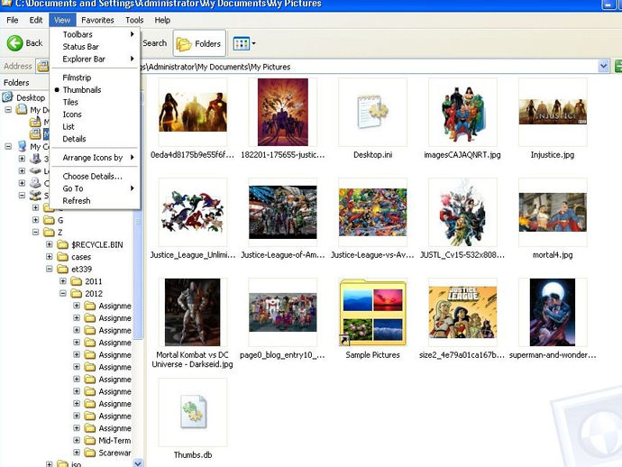Image resolution: width=622 pixels, height=467 pixels.
Task: Select the List view mode
Action: pyautogui.click(x=96, y=126)
